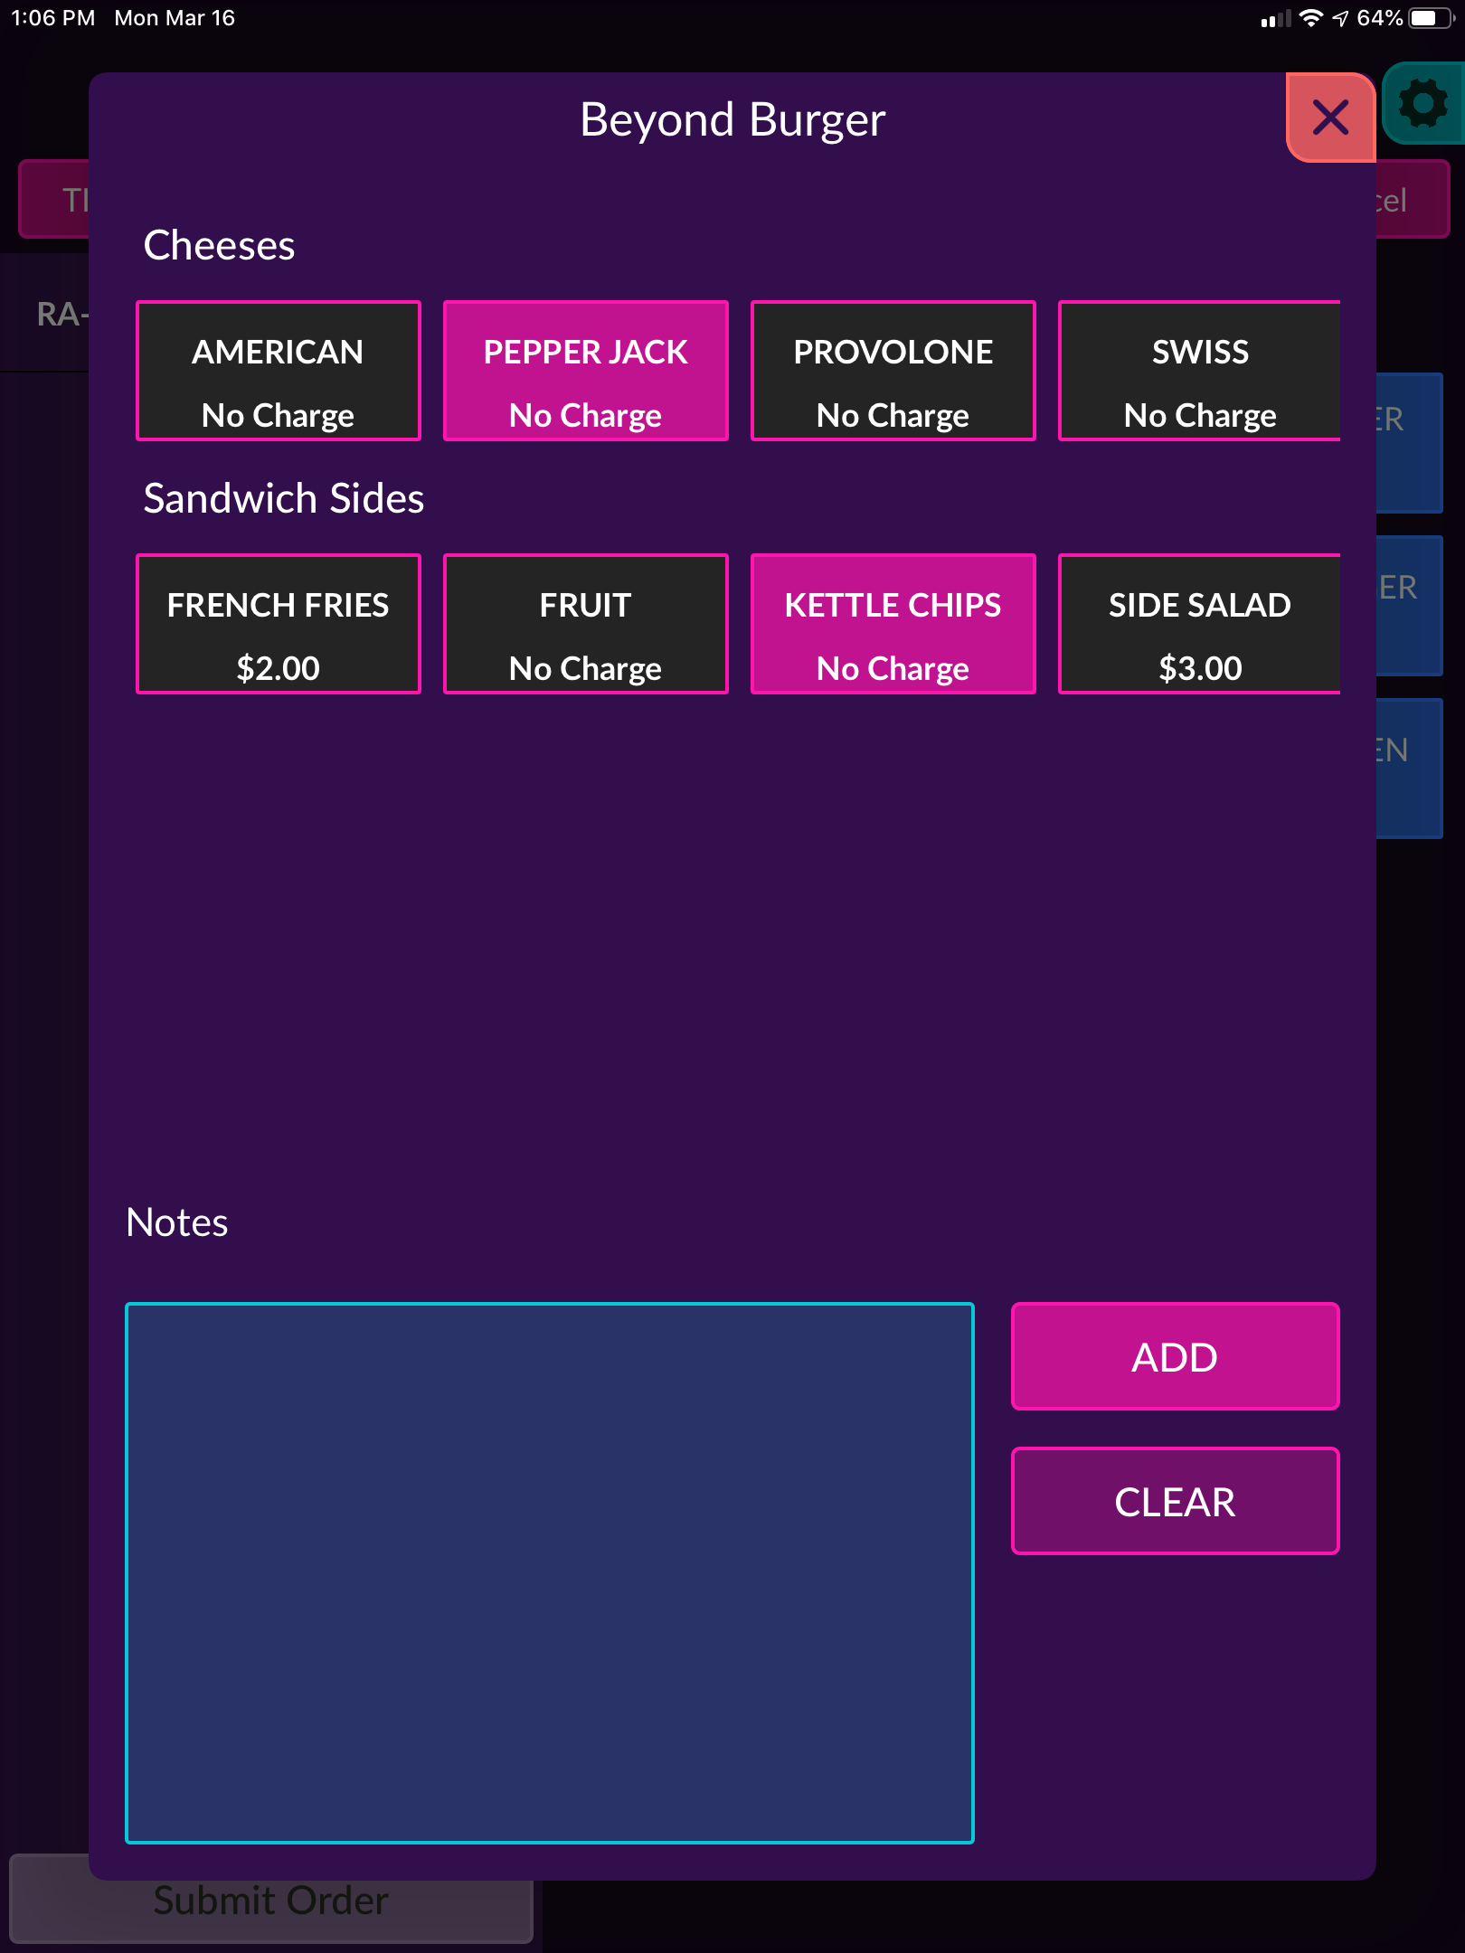Add the Beyond Burger to the order

[1176, 1356]
